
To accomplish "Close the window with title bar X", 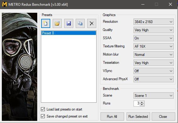I will pos(170,5).
